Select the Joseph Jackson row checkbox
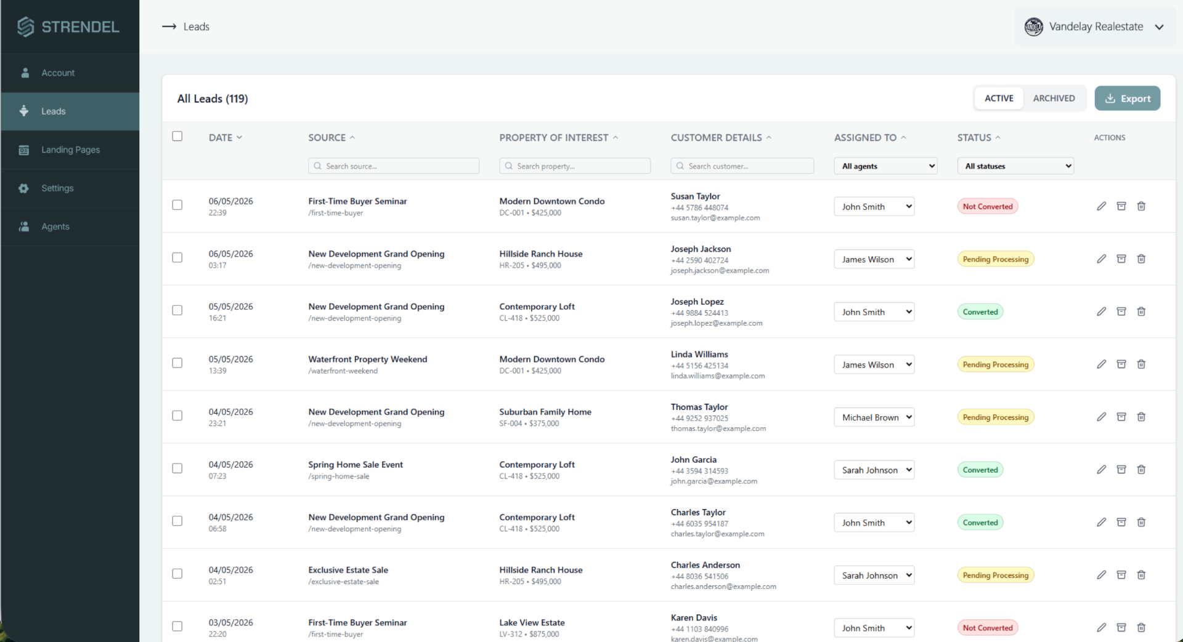This screenshot has width=1183, height=642. (177, 257)
